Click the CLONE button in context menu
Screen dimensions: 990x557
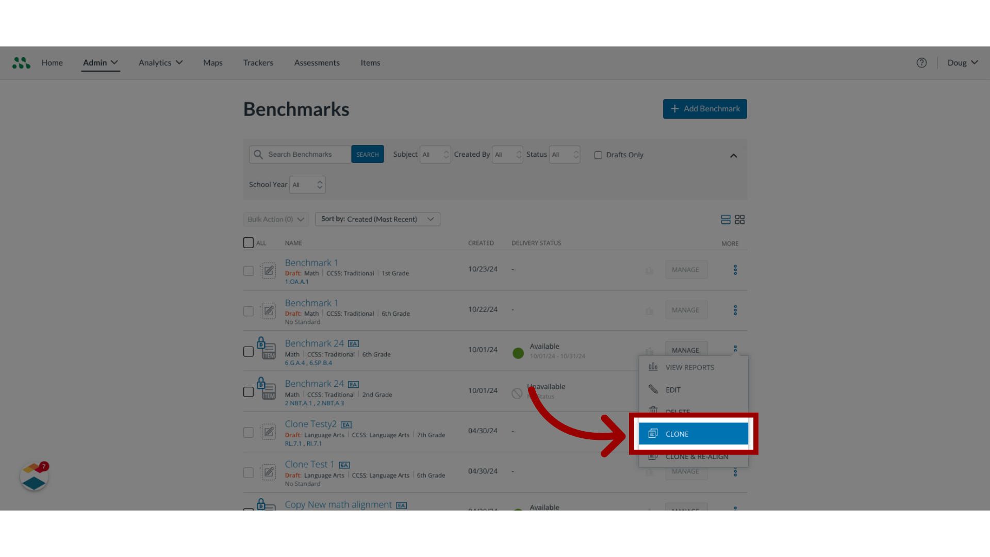click(693, 434)
